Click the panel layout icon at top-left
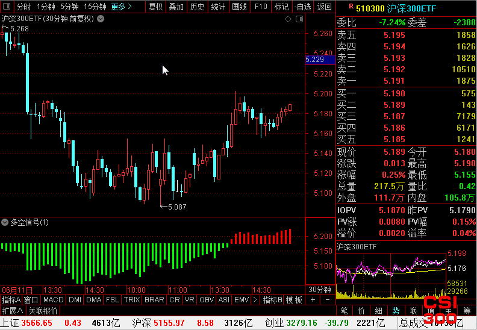The height and width of the screenshot is (330, 477). (x=7, y=7)
